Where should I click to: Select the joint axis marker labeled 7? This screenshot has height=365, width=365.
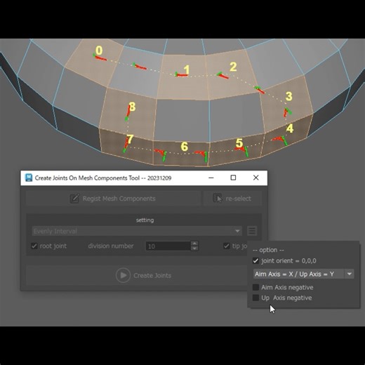(126, 145)
